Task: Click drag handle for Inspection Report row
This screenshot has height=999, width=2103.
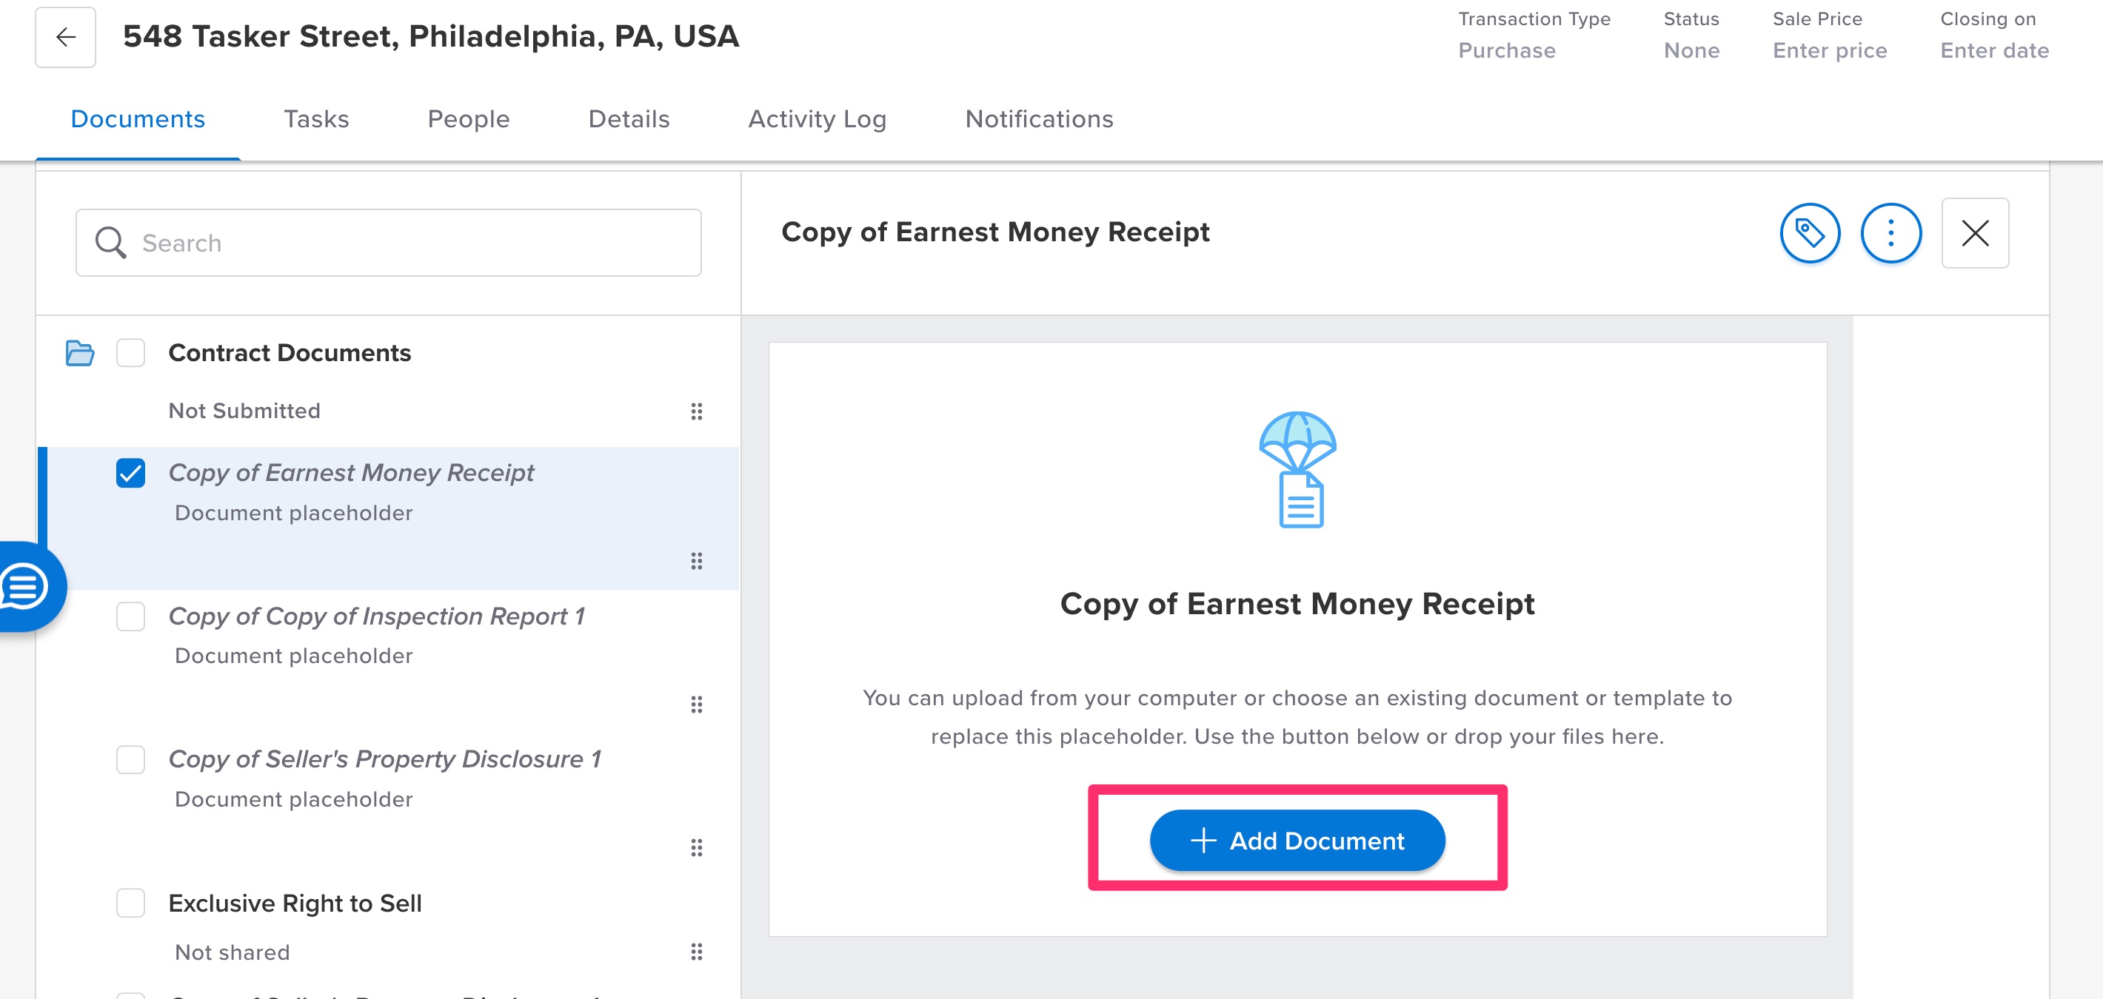Action: [695, 704]
